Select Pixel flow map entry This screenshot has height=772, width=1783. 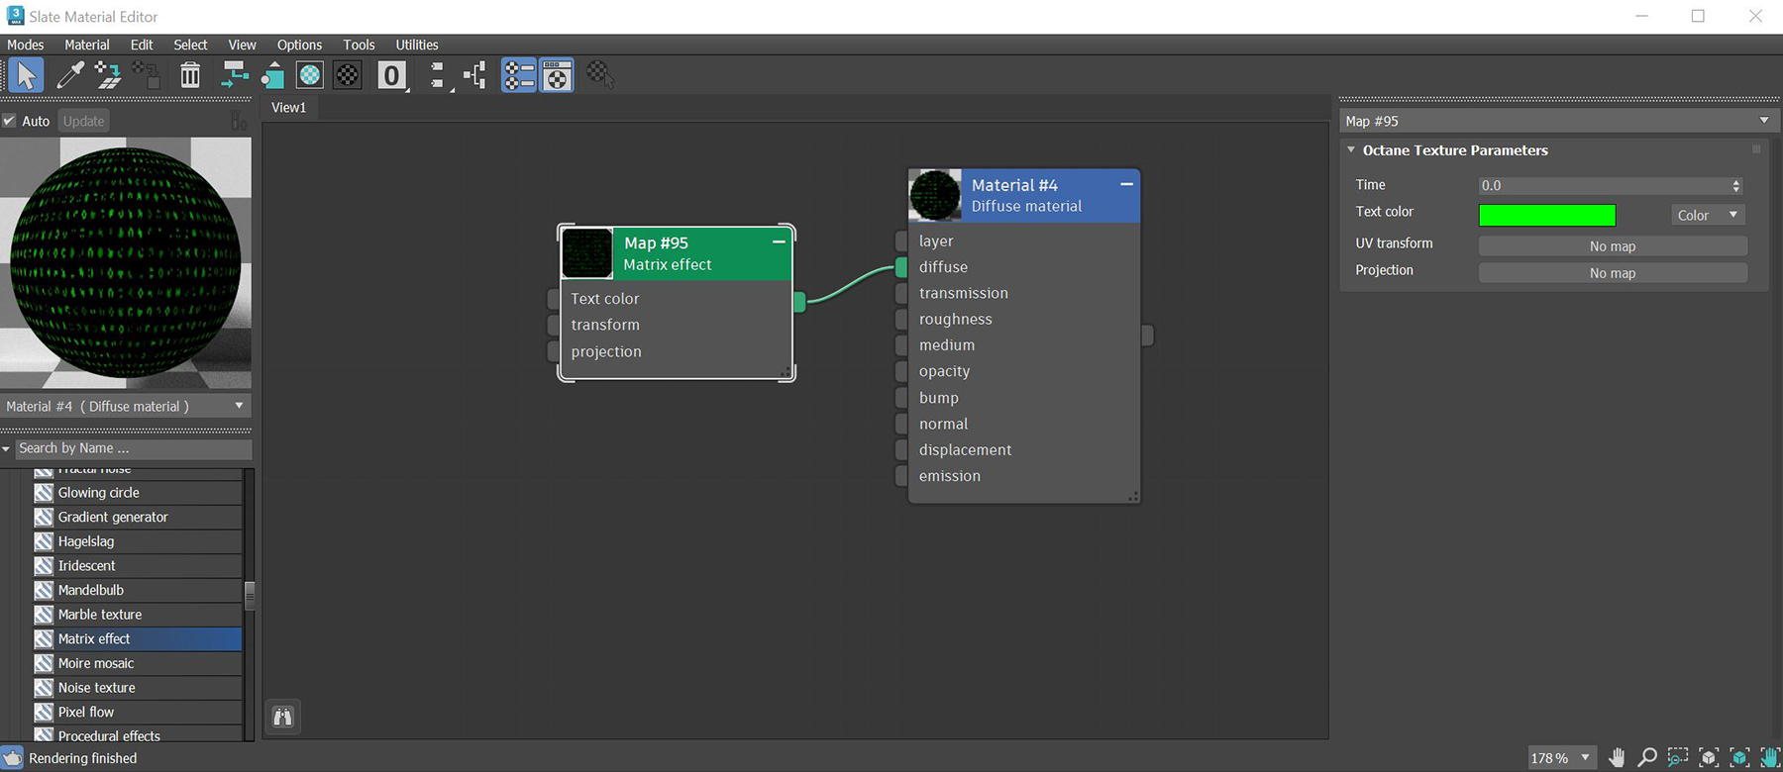(x=137, y=712)
